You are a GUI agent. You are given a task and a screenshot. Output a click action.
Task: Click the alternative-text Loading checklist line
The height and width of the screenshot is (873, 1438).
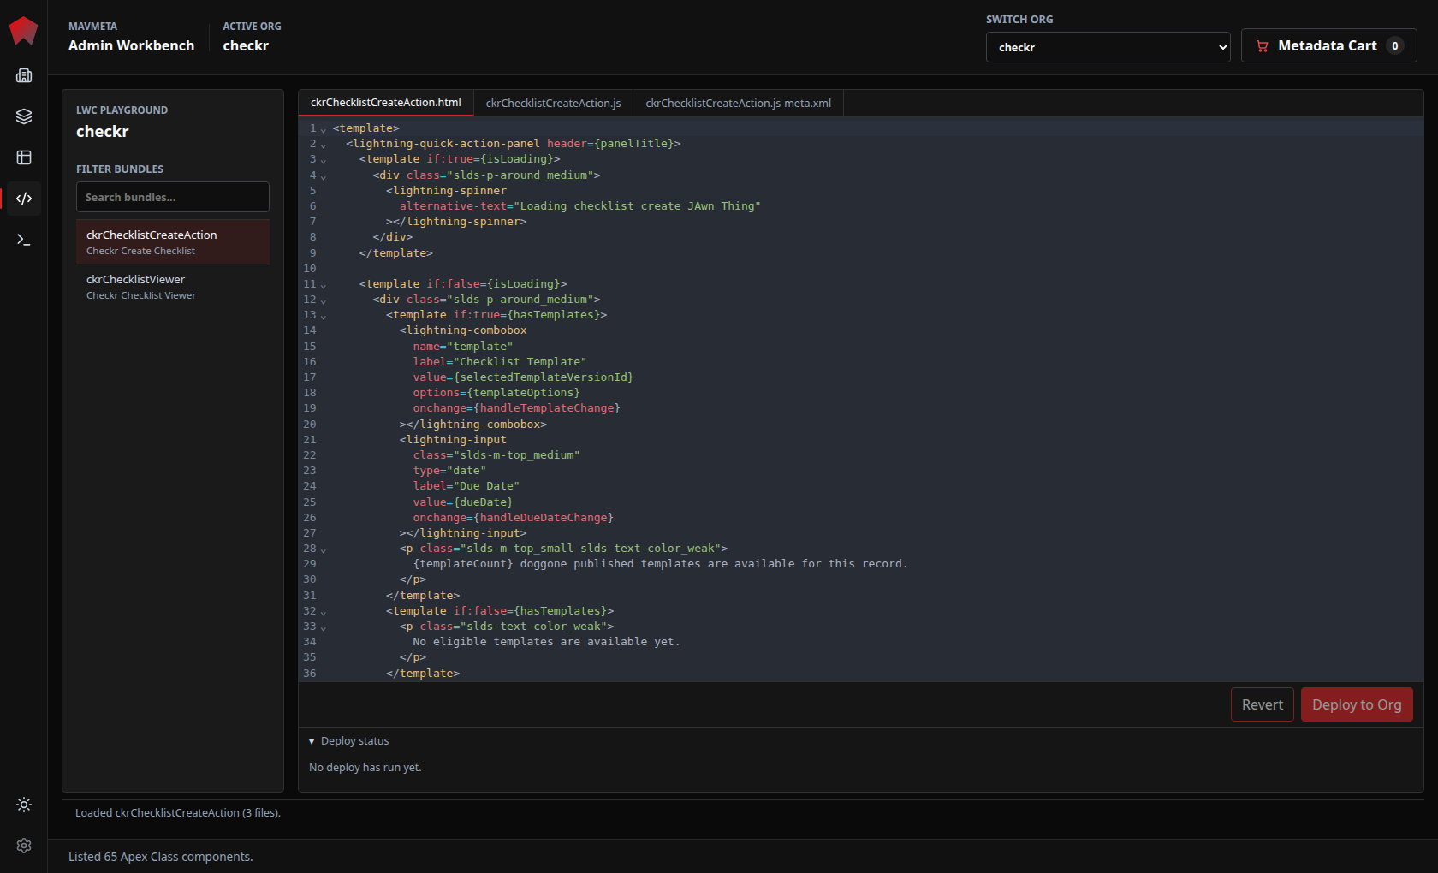click(579, 206)
